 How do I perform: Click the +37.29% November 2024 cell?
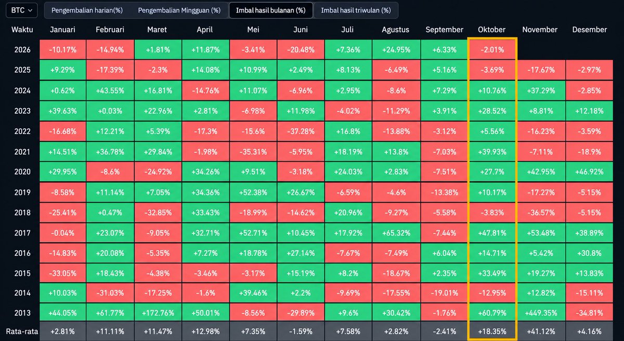(540, 90)
